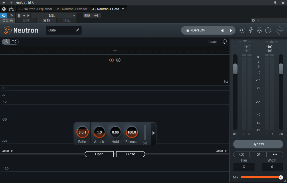This screenshot has width=287, height=183.
Task: Click the input gain value 0.0 below left fader
Action: click(235, 134)
